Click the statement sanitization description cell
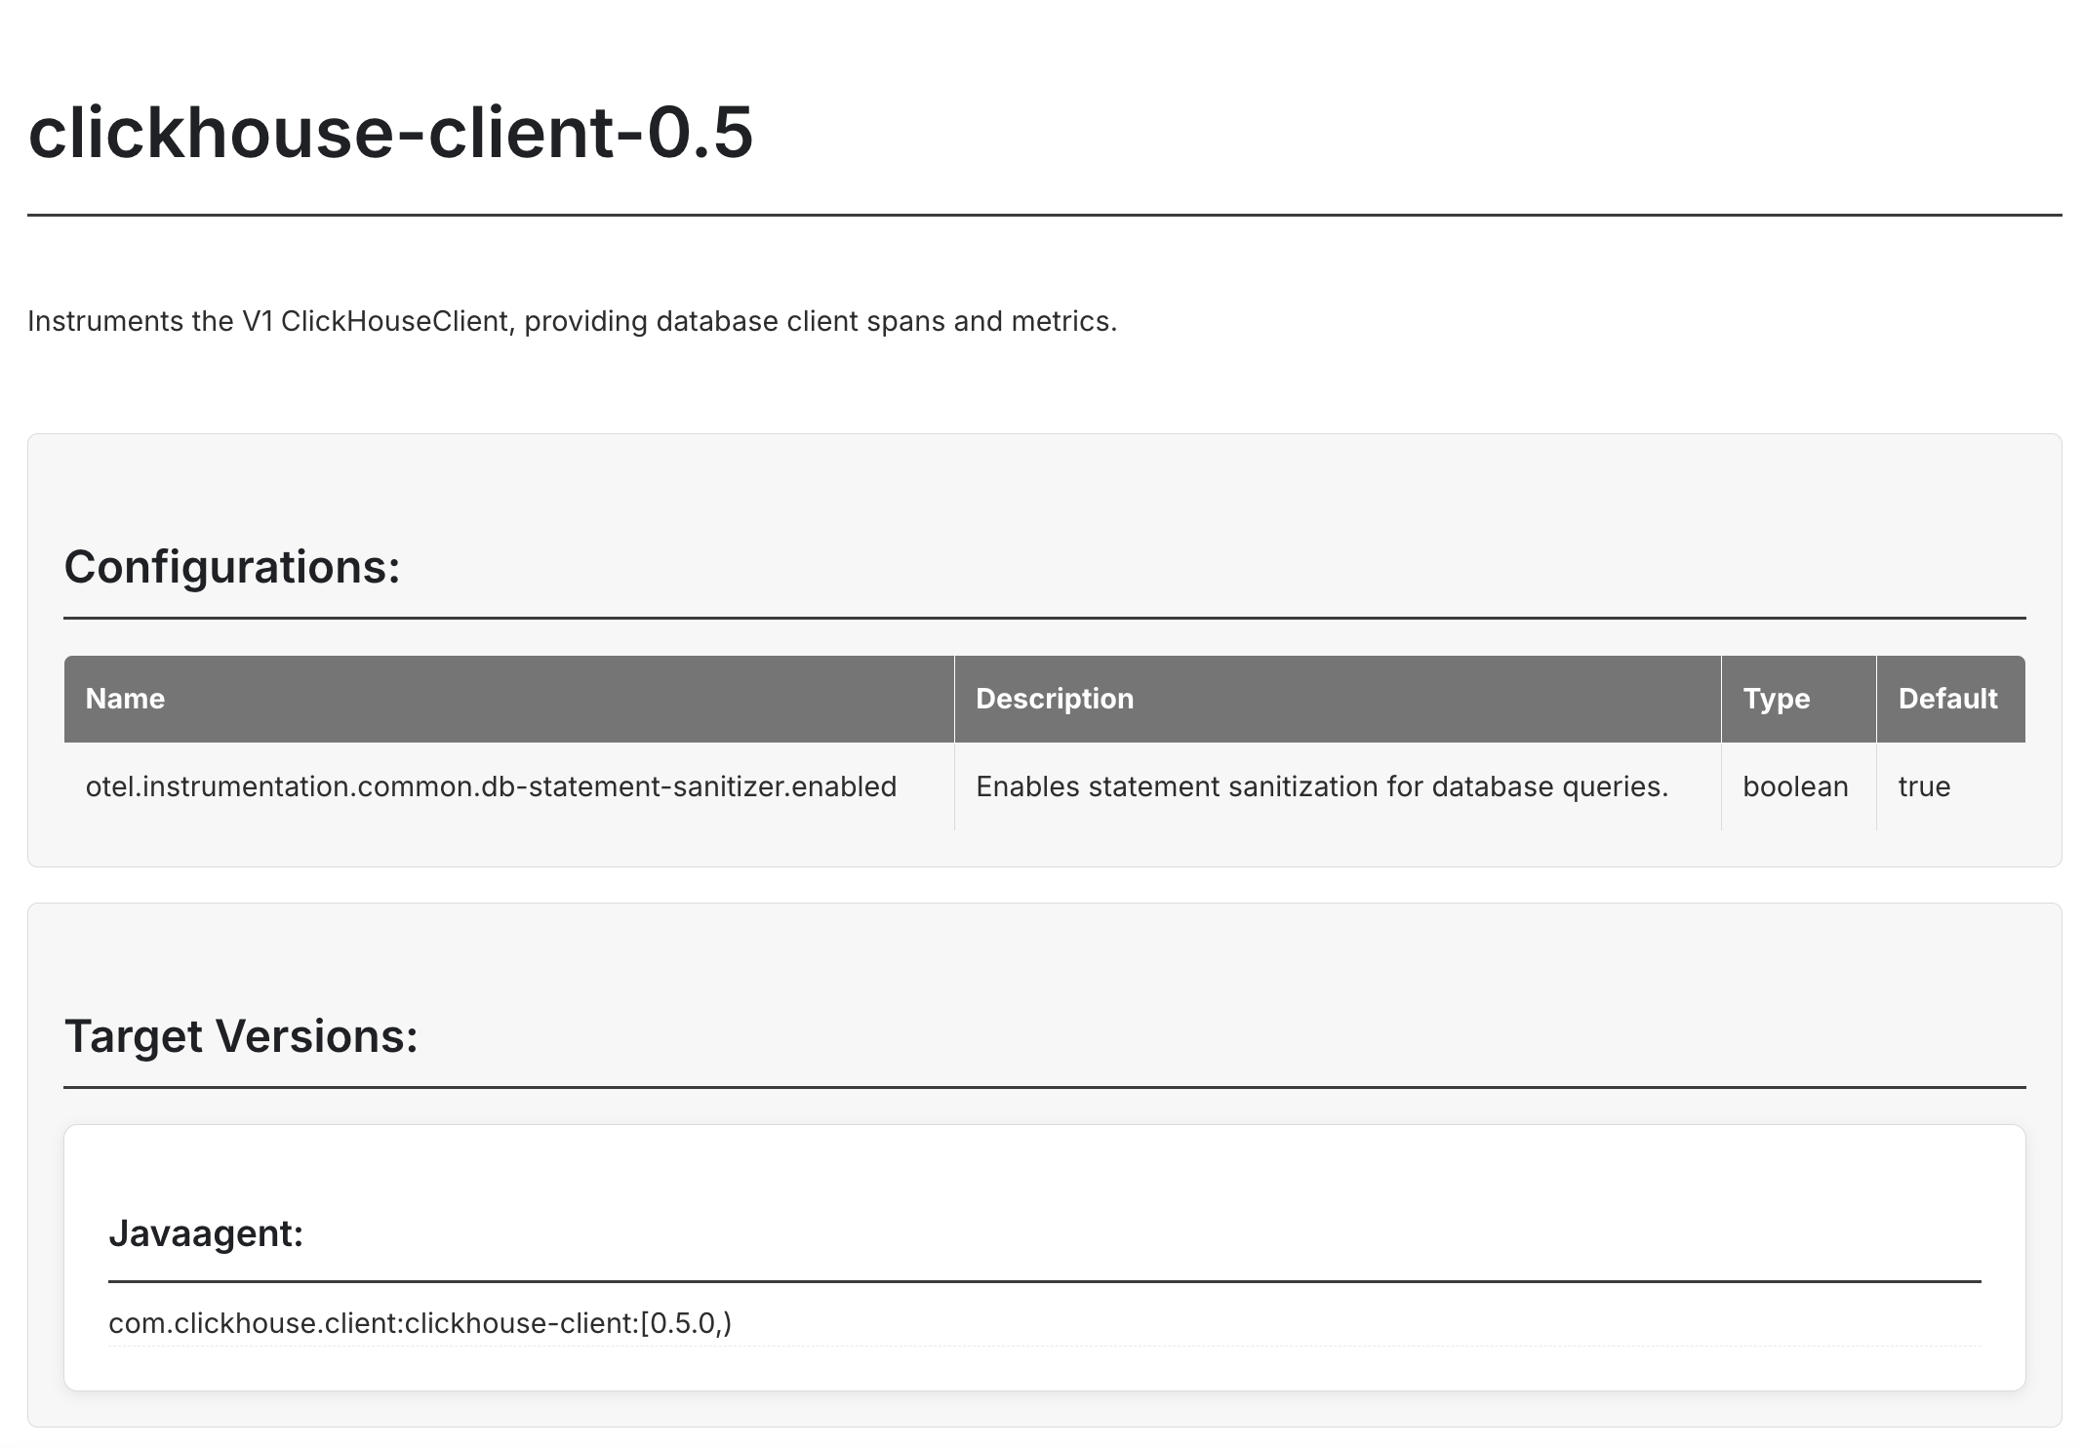The height and width of the screenshot is (1450, 2082). pyautogui.click(x=1322, y=786)
